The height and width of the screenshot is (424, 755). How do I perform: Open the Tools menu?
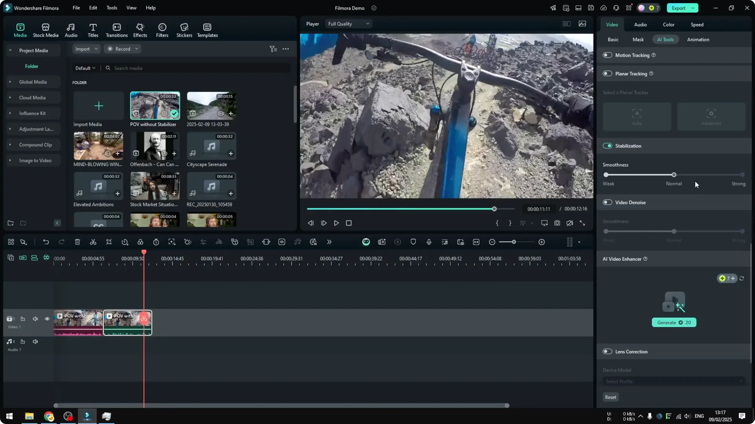(x=111, y=8)
